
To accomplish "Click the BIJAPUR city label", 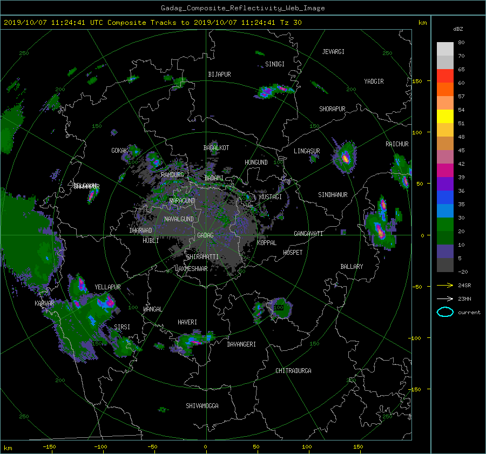I will [219, 74].
